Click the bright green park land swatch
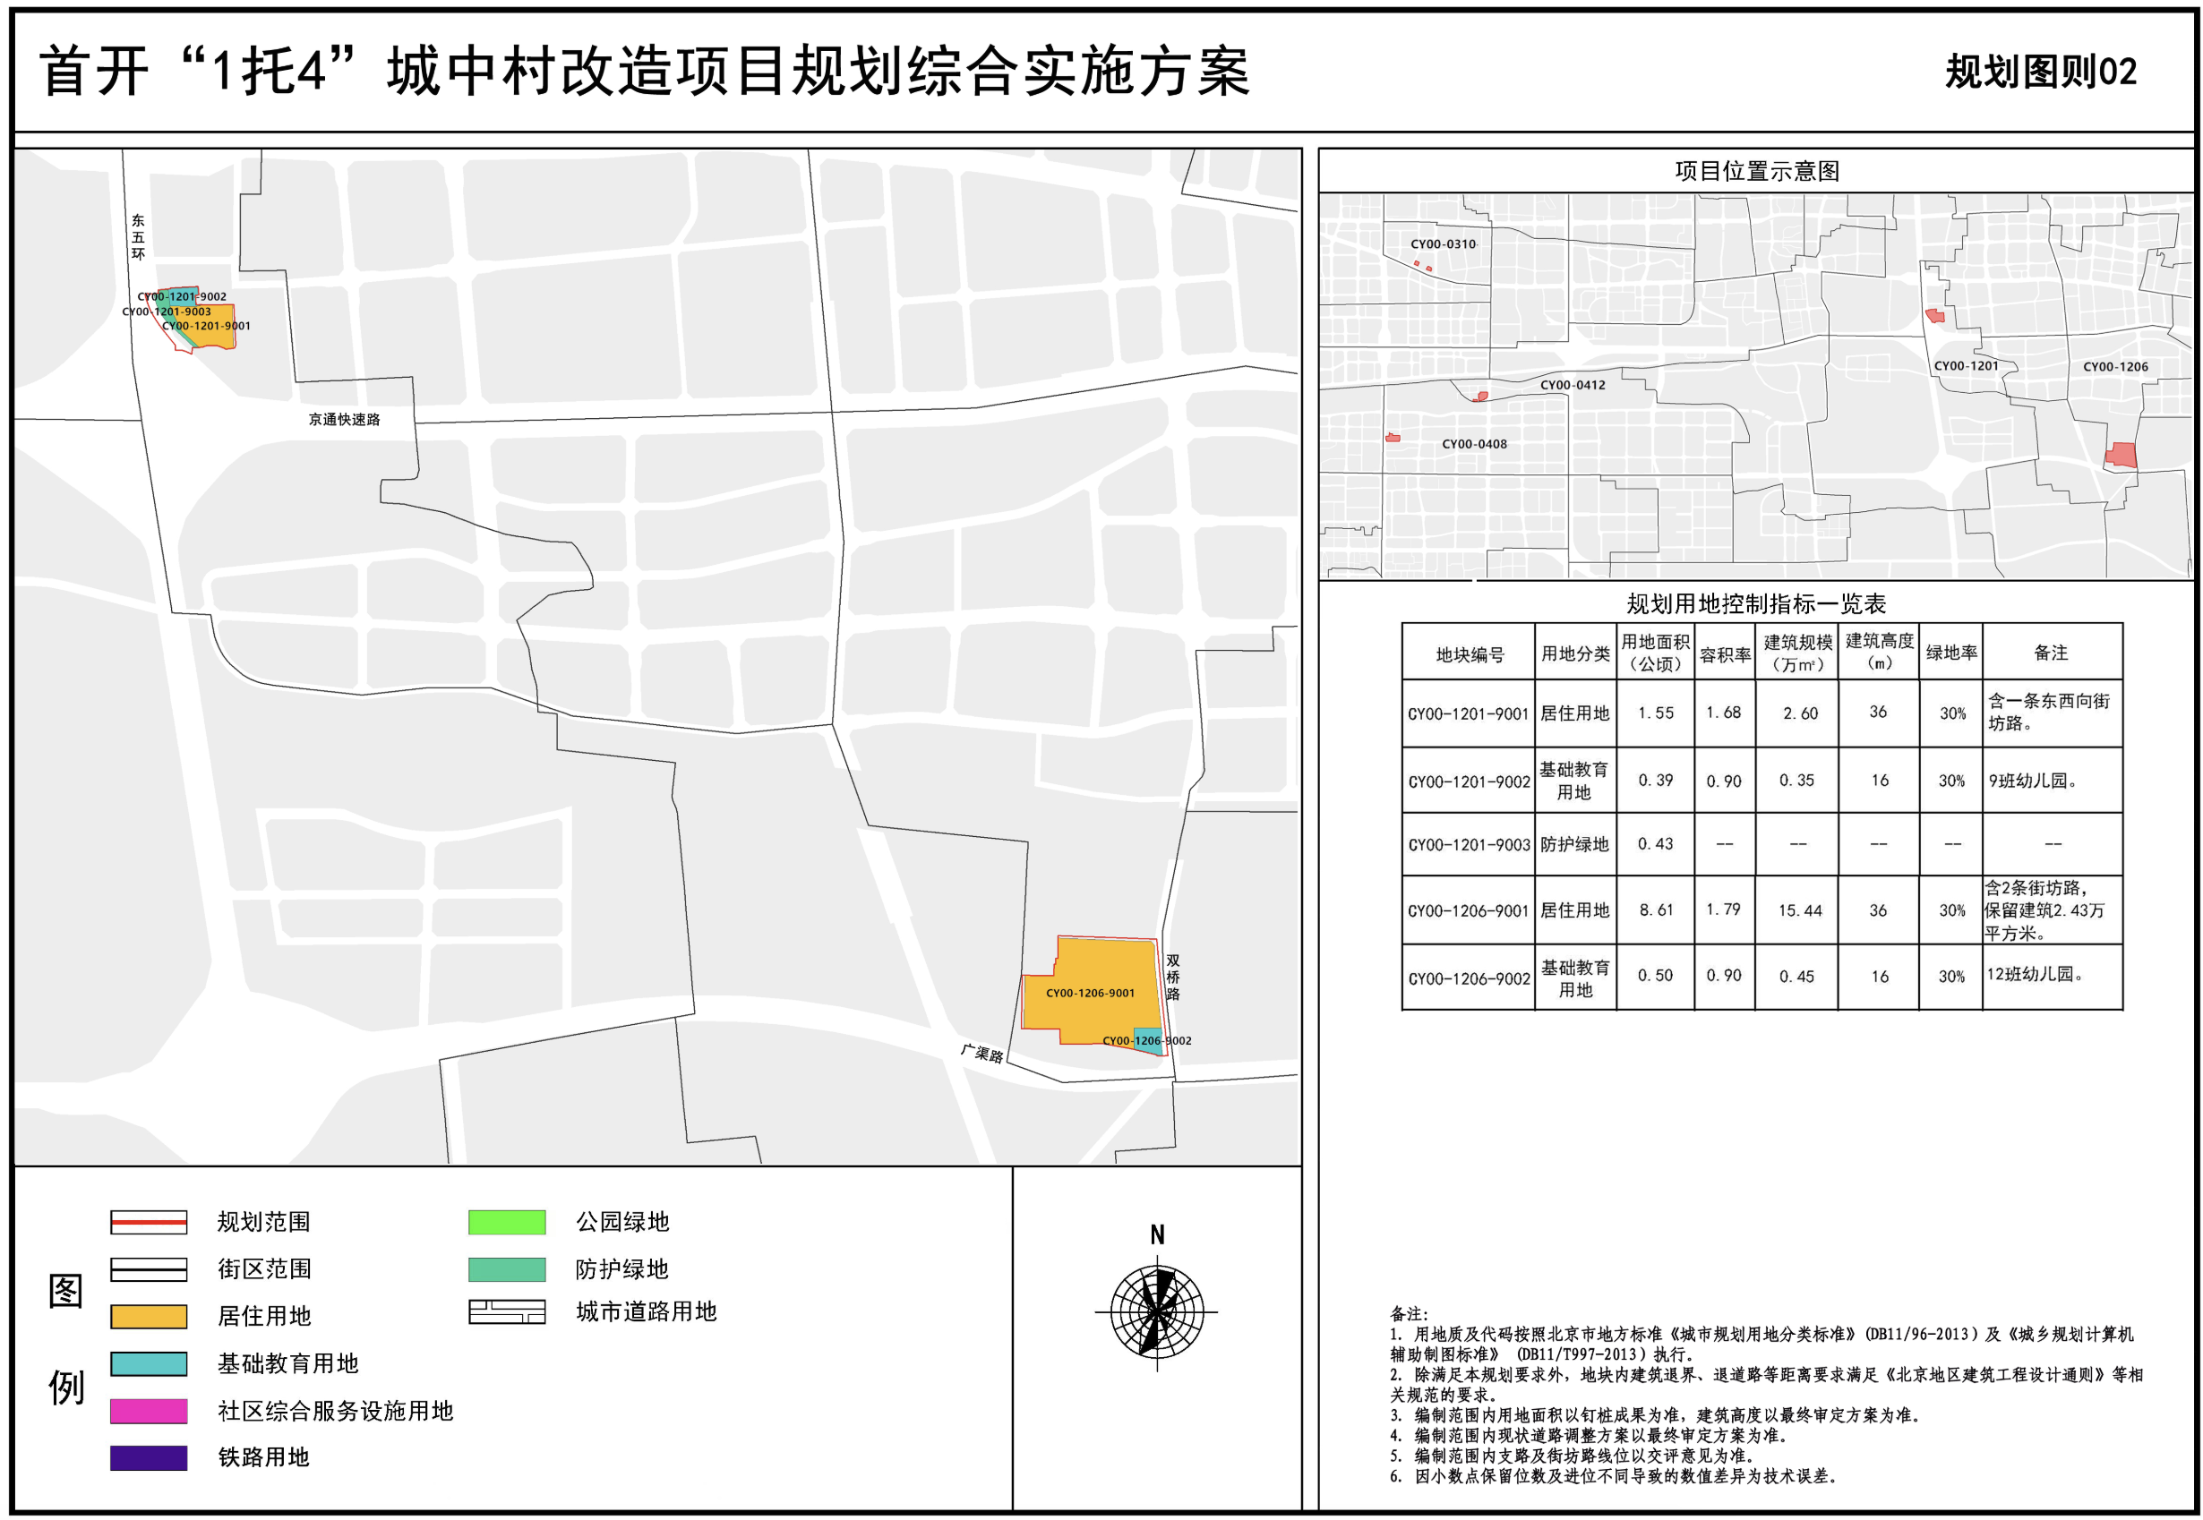2203x1520 pixels. click(x=507, y=1222)
